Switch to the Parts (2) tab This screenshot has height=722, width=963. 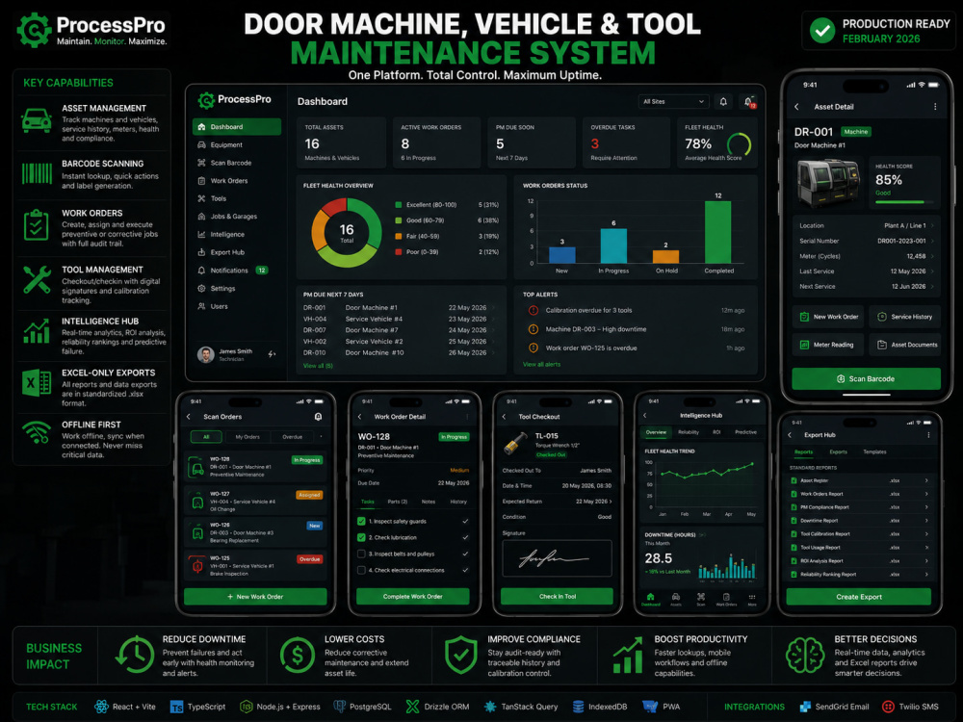point(398,502)
